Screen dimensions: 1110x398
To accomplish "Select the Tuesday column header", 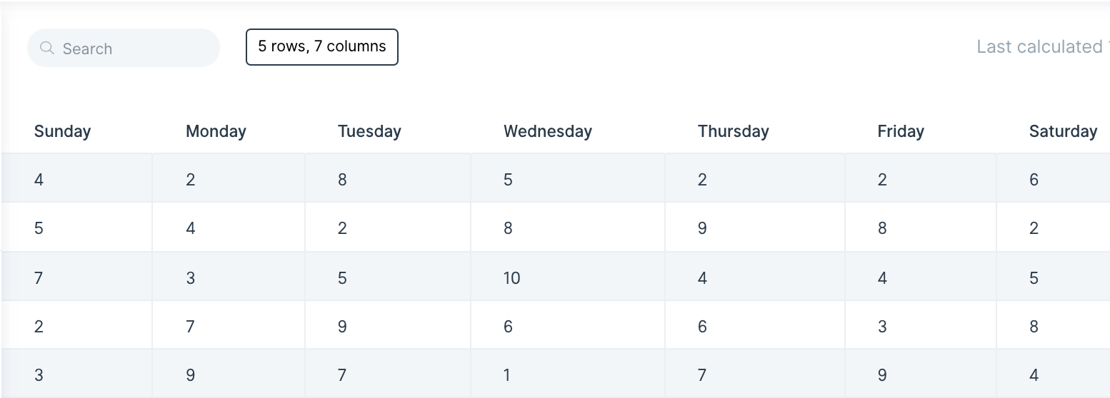I will [x=369, y=131].
